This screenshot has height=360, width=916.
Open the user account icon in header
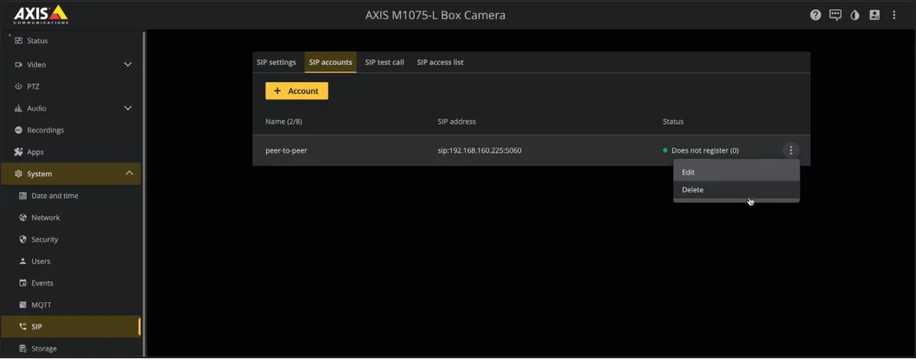coord(875,16)
